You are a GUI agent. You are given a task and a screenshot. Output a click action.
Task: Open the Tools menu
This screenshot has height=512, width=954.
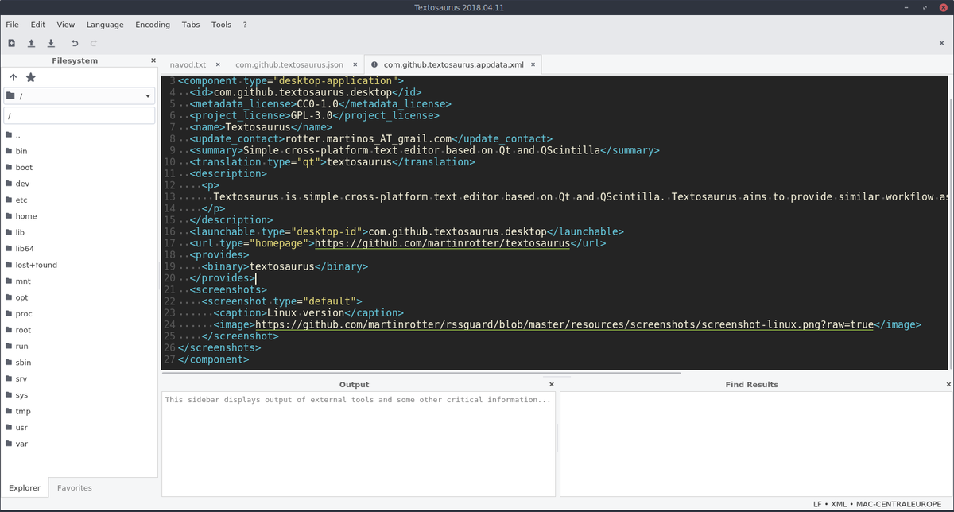(x=221, y=25)
